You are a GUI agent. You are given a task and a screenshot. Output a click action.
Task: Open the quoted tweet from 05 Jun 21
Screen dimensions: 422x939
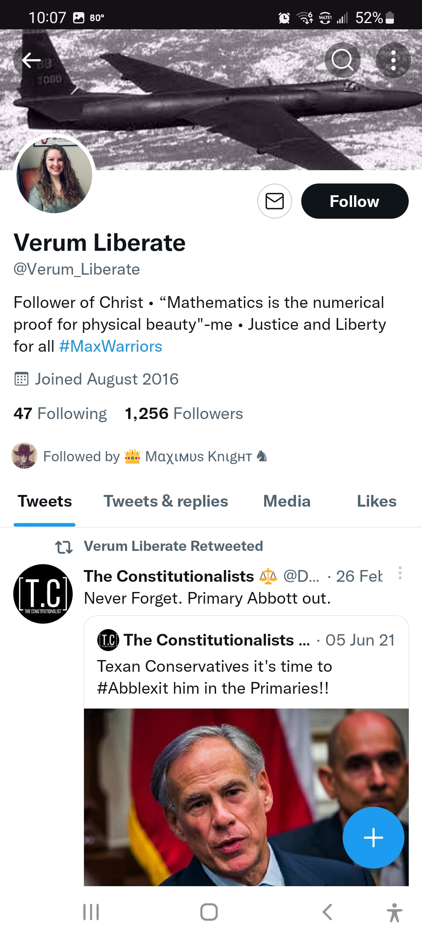246,665
